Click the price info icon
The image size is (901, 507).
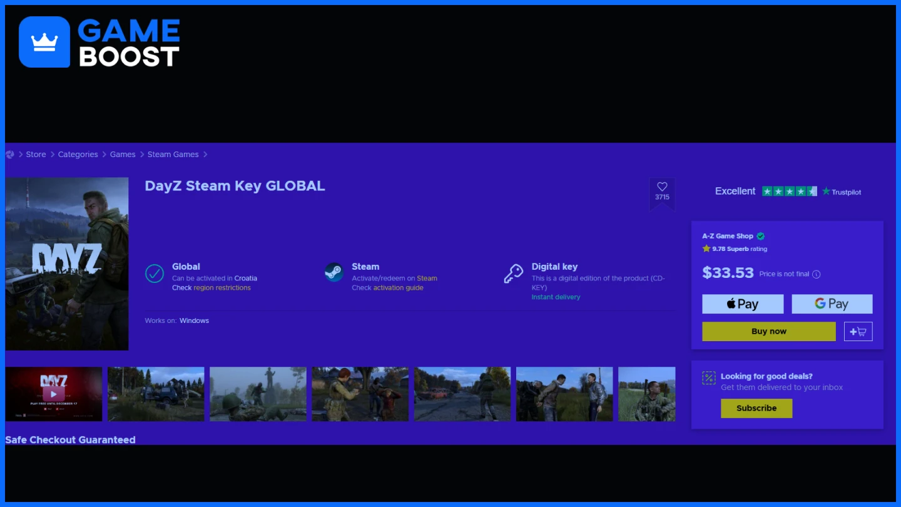tap(816, 274)
